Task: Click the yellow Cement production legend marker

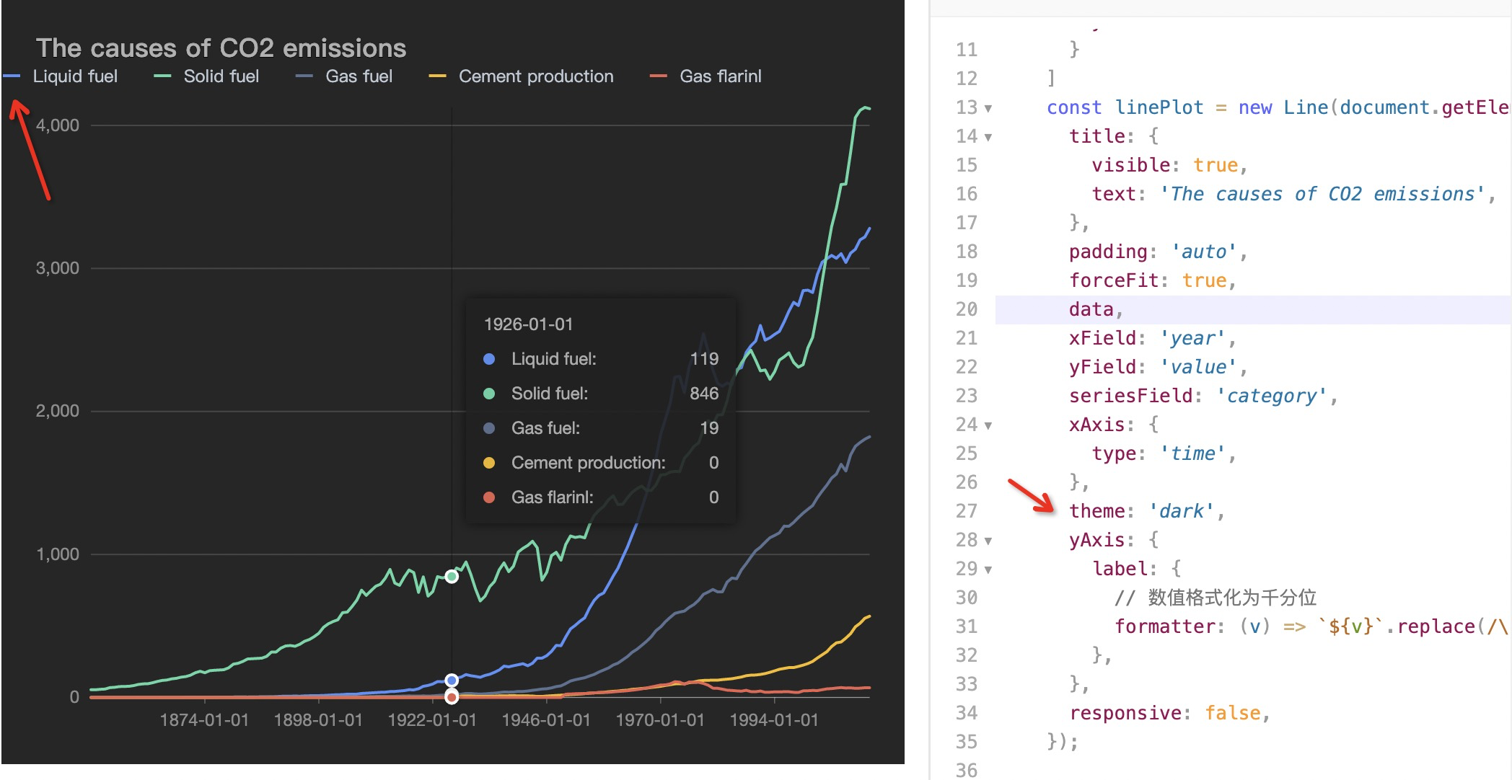Action: pyautogui.click(x=437, y=75)
